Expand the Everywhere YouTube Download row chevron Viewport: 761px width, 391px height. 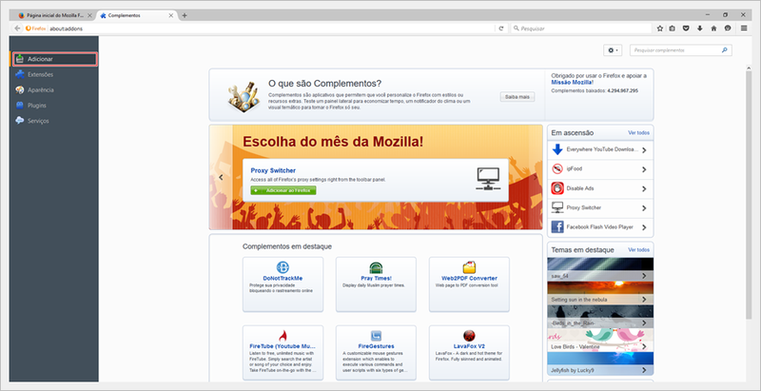(x=644, y=150)
